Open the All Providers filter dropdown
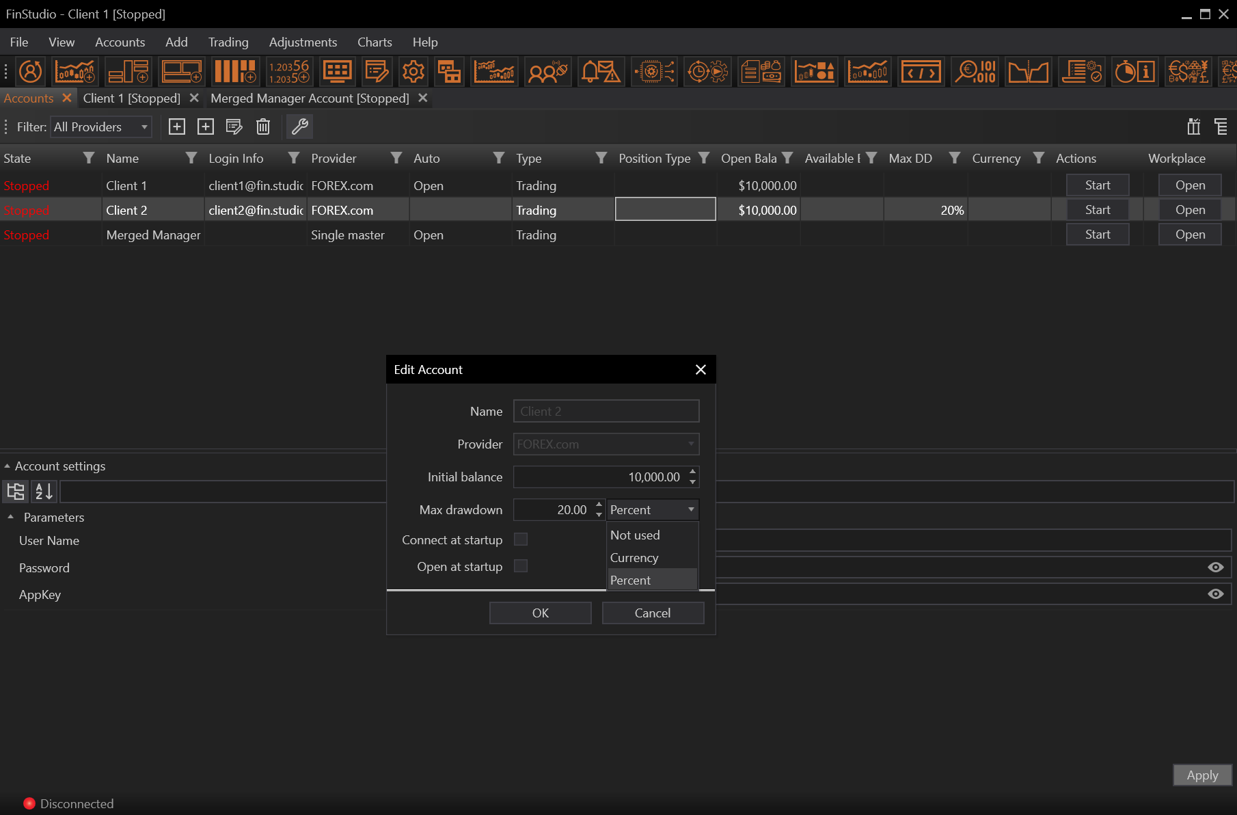The width and height of the screenshot is (1237, 815). pos(101,127)
